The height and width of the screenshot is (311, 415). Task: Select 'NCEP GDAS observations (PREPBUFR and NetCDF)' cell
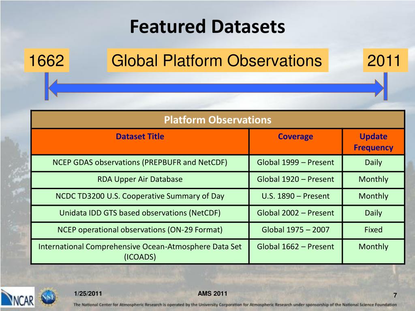tap(140, 163)
